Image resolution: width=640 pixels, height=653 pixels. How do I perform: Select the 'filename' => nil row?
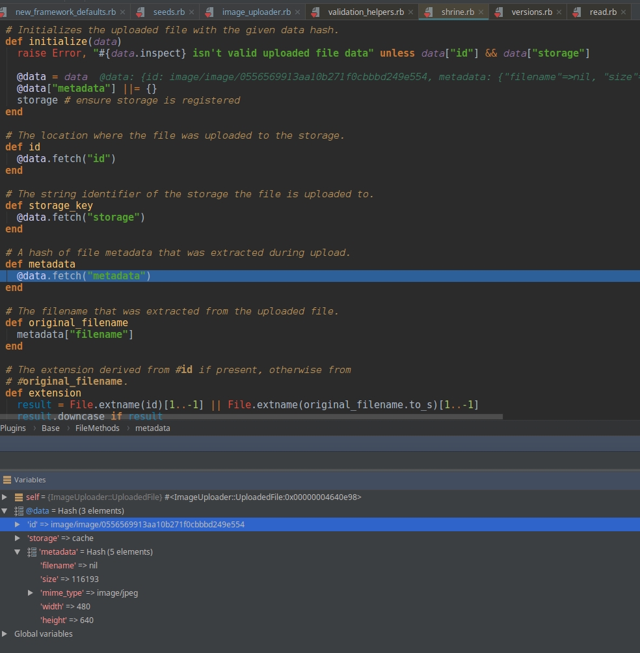[x=320, y=566]
